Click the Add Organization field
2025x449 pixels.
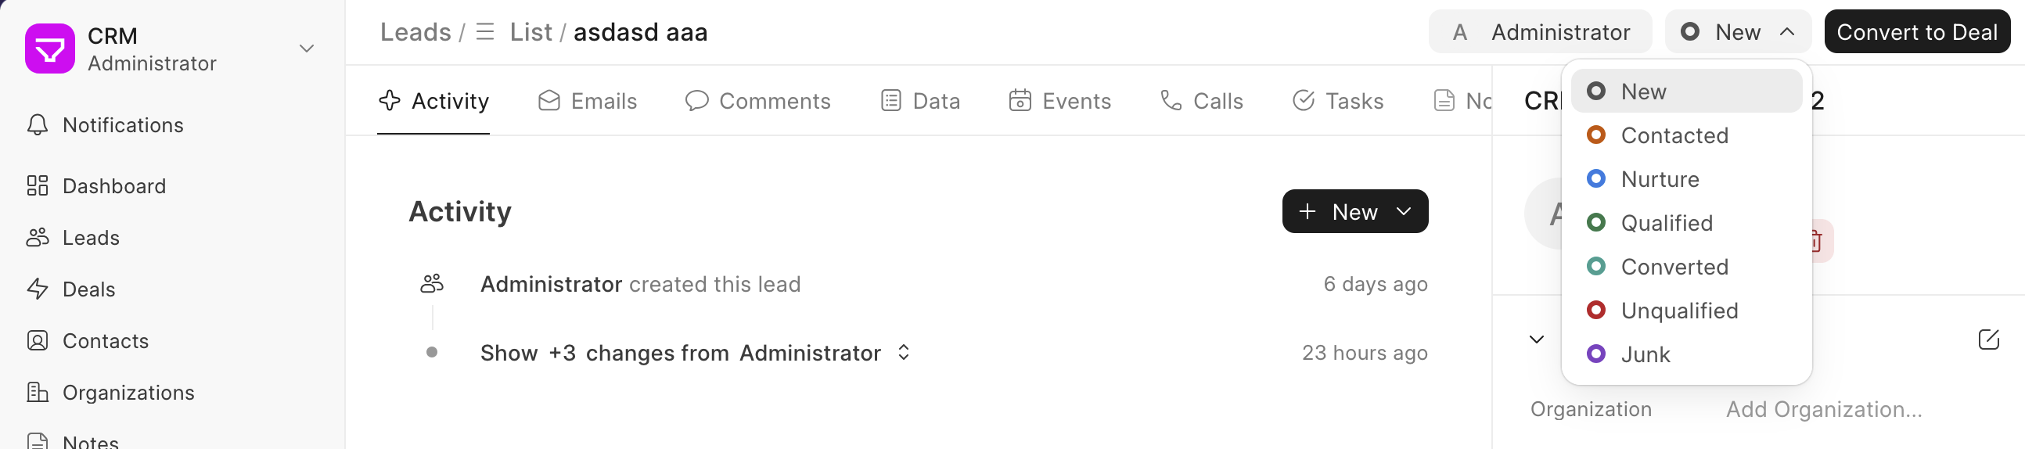tap(1823, 409)
